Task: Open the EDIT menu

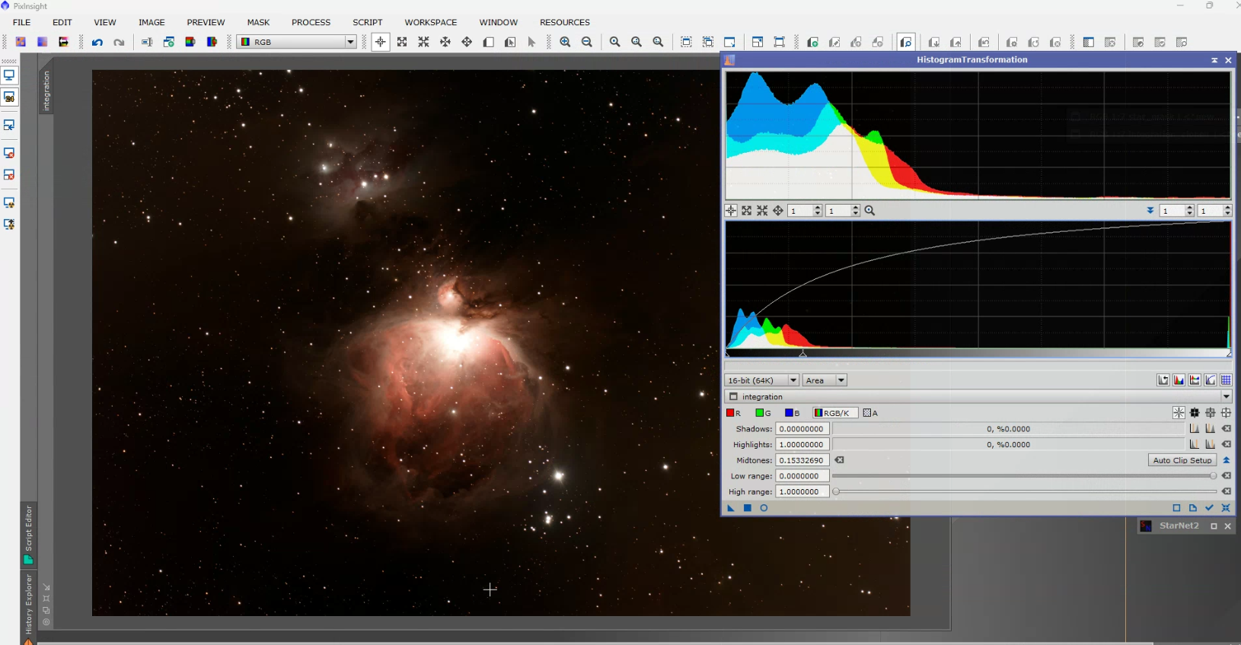Action: pyautogui.click(x=62, y=22)
